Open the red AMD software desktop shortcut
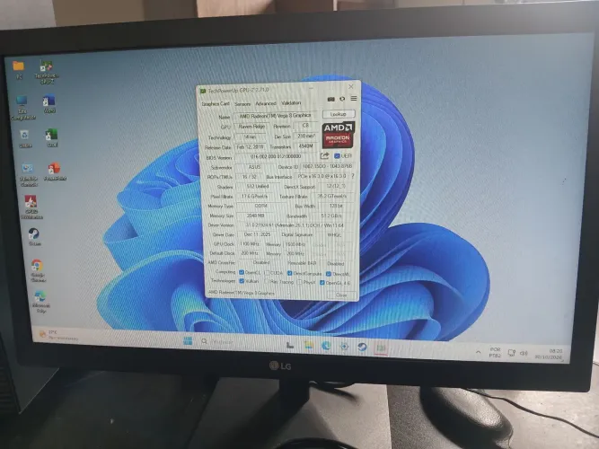The width and height of the screenshot is (599, 449). [x=31, y=207]
